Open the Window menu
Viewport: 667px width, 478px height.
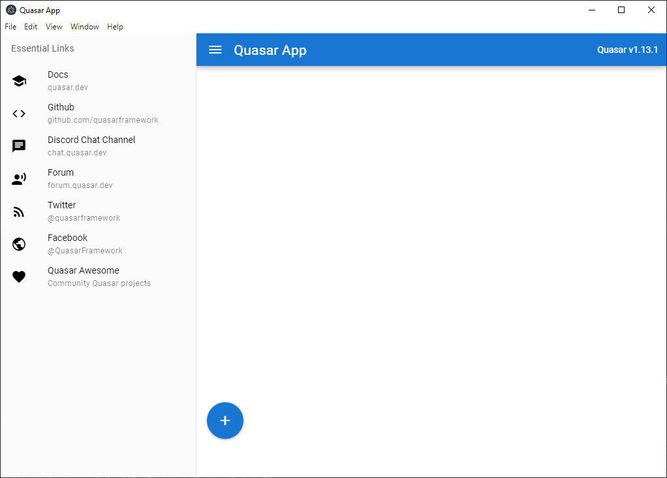[x=85, y=26]
